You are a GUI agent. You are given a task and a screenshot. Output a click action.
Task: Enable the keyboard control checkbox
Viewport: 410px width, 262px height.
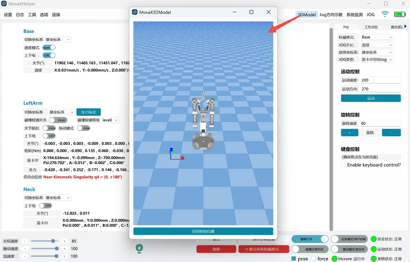[343, 165]
